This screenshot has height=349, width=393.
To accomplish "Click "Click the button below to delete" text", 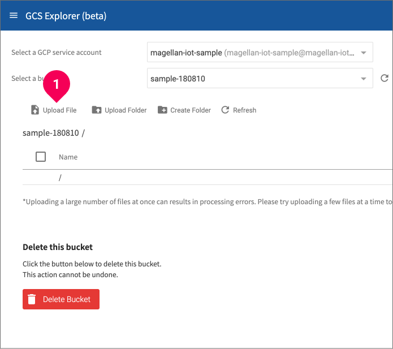I will (x=92, y=264).
